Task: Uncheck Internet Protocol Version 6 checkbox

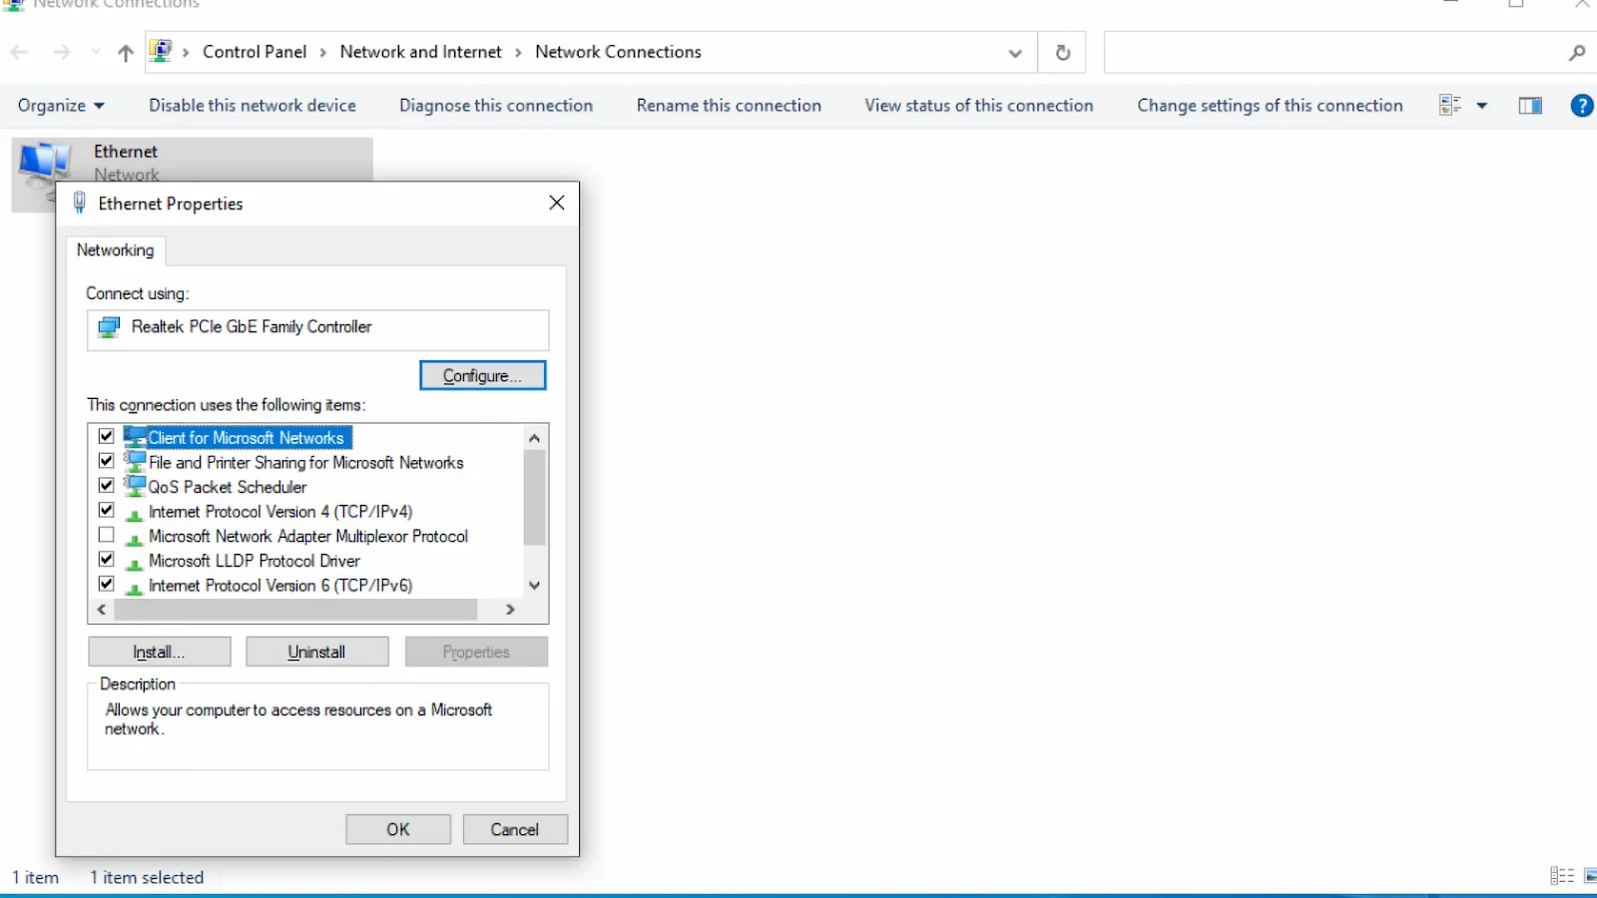Action: [107, 584]
